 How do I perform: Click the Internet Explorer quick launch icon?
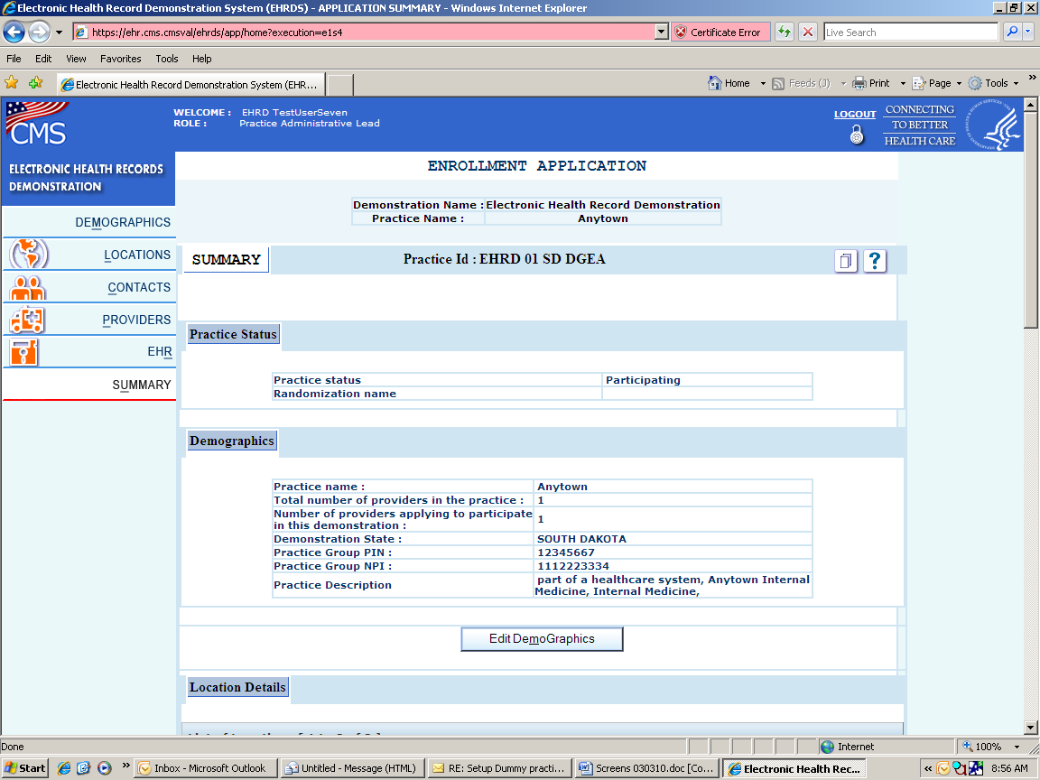pyautogui.click(x=64, y=768)
